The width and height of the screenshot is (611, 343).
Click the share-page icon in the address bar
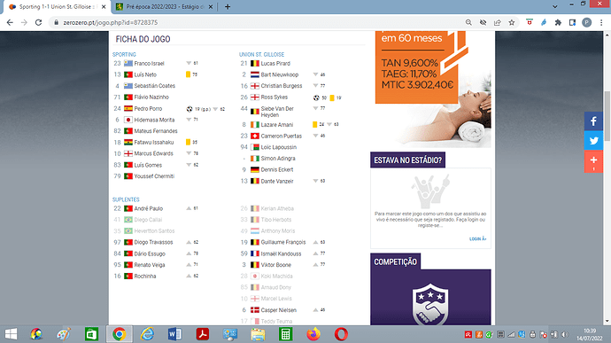tap(498, 23)
